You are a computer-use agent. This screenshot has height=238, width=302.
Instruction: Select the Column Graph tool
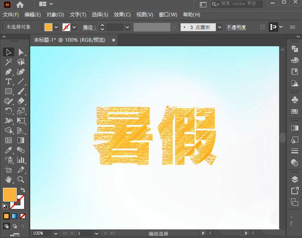click(x=21, y=160)
